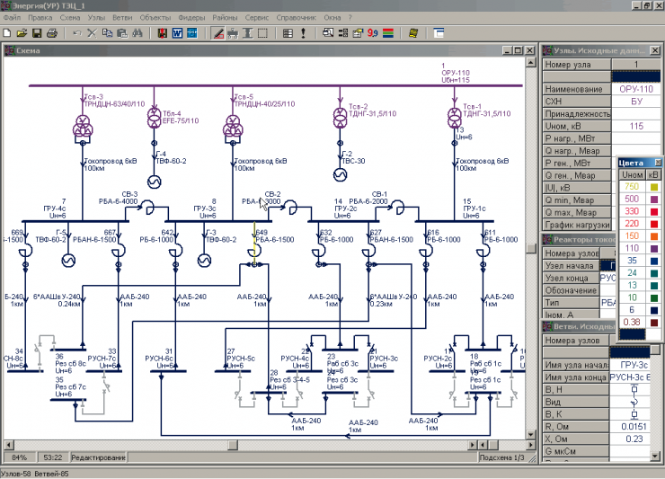Viewport: 665px width, 479px height.
Task: Open the colors stripes toolbar icon
Action: 387,33
